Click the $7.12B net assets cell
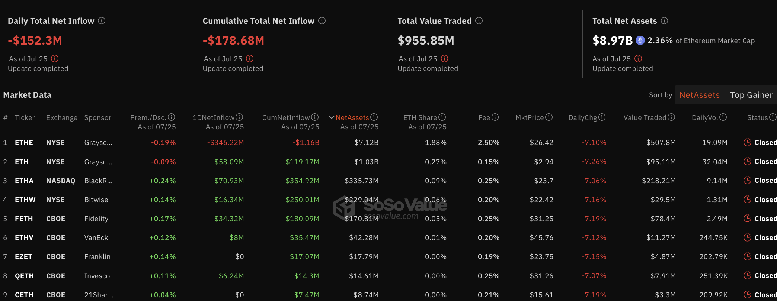This screenshot has width=777, height=301. [x=367, y=142]
